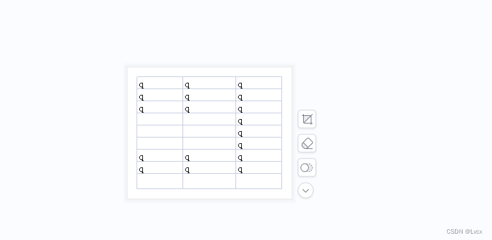
Task: Select the Crop tool icon
Action: tap(307, 119)
